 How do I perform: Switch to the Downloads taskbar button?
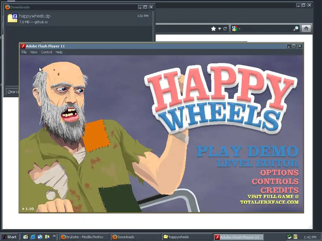click(x=136, y=237)
